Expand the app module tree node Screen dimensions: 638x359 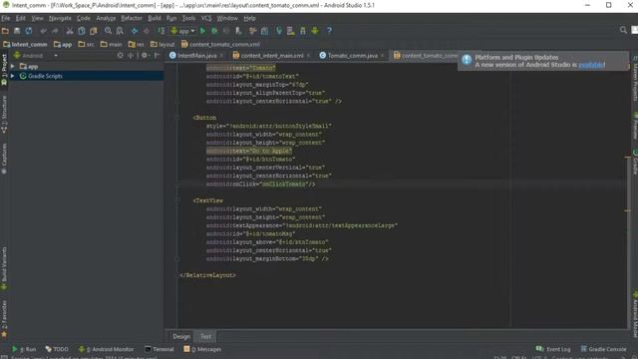click(x=13, y=67)
